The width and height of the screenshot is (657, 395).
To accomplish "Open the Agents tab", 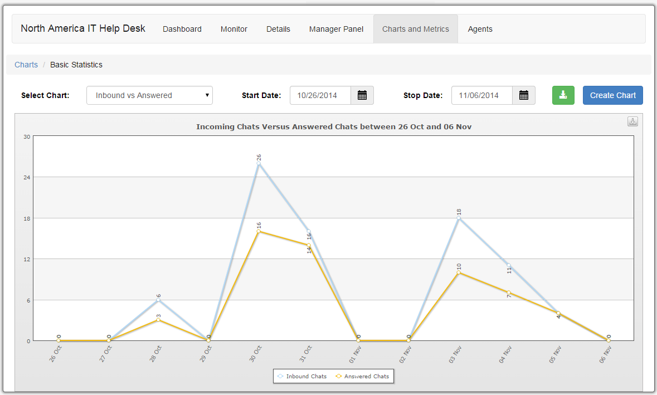I will [480, 29].
